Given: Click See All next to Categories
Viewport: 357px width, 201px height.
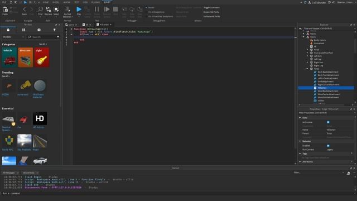Looking at the screenshot, I should [x=42, y=44].
